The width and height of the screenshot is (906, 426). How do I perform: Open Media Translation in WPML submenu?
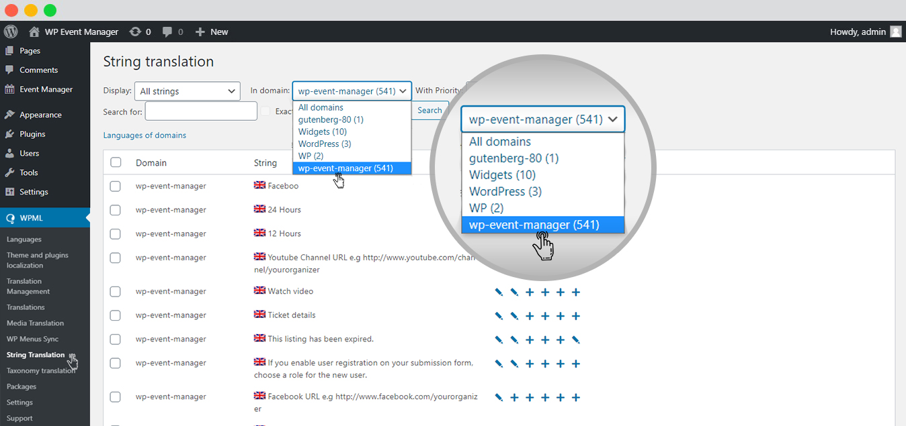click(35, 323)
